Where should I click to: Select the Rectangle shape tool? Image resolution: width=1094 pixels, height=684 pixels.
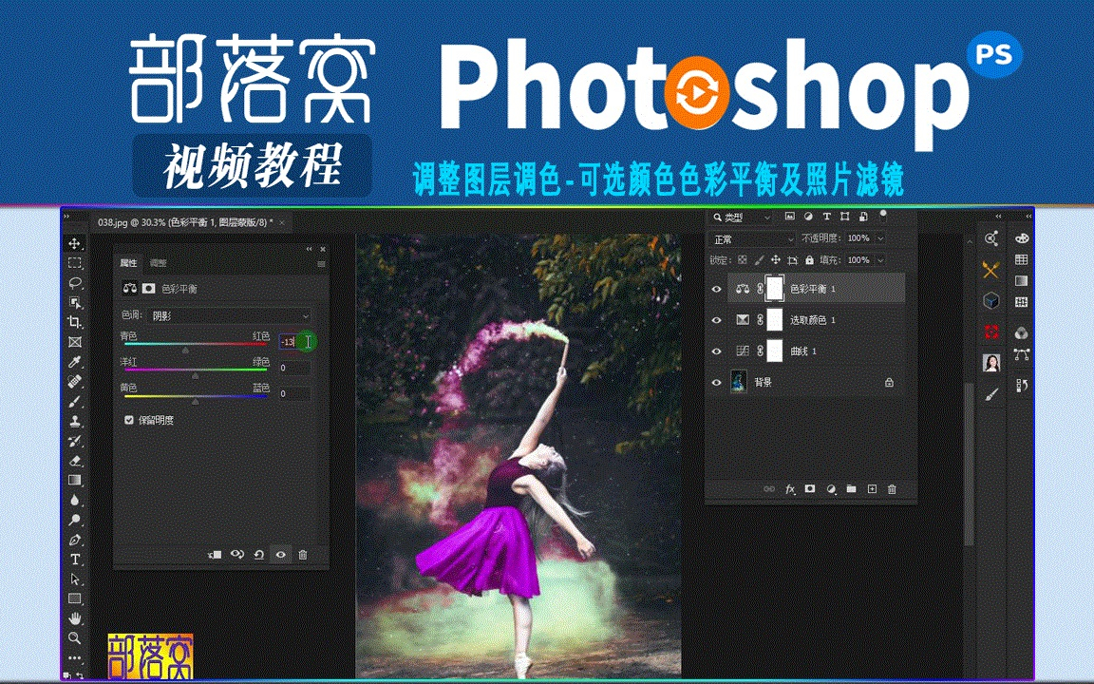[x=75, y=598]
